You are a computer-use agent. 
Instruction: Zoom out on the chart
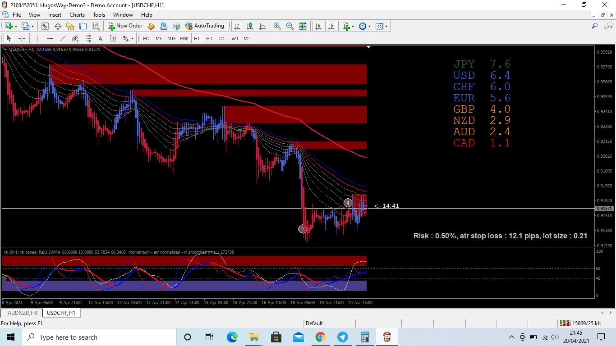point(290,26)
